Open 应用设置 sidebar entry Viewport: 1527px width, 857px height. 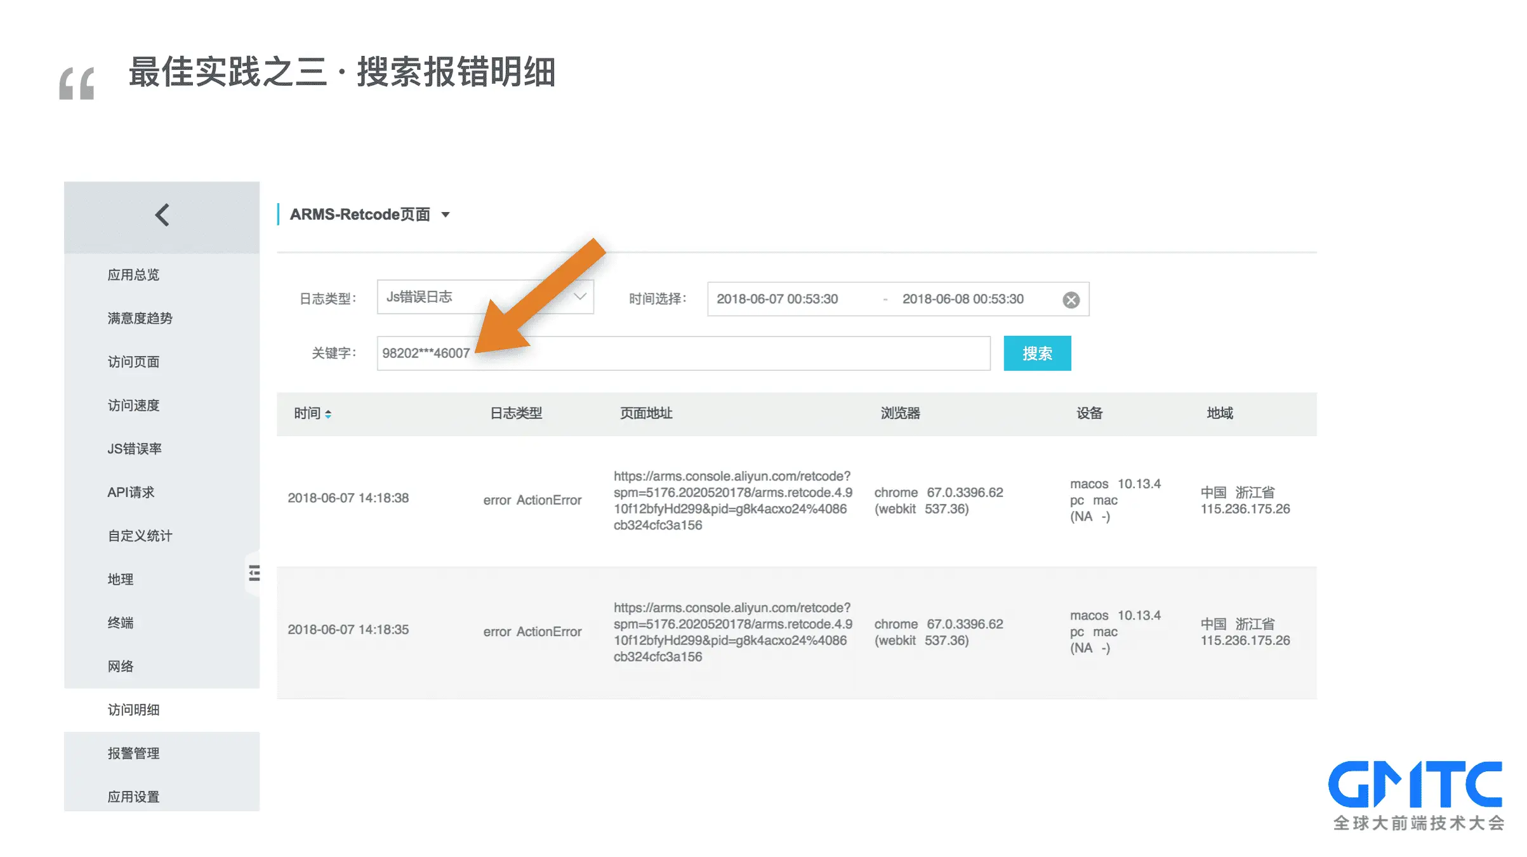click(x=133, y=797)
